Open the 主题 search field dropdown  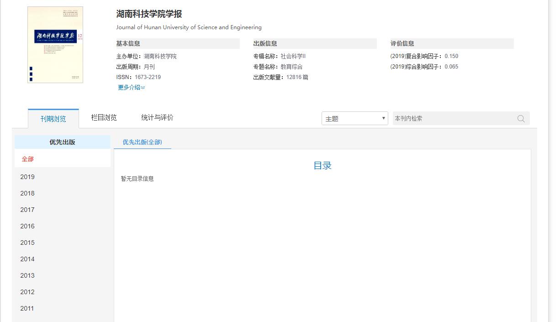pos(354,119)
